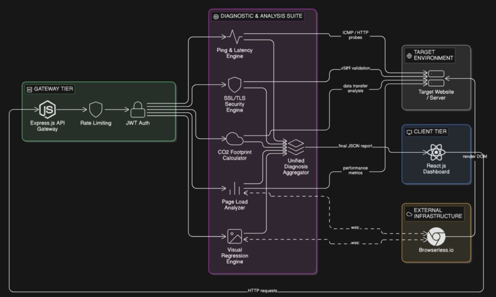Click the Visual Regression Engine image icon
Image resolution: width=496 pixels, height=297 pixels.
click(234, 237)
